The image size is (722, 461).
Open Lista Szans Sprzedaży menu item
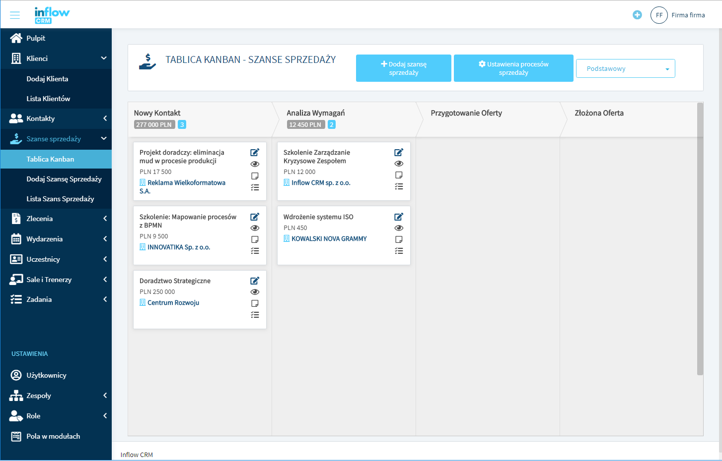pos(60,199)
